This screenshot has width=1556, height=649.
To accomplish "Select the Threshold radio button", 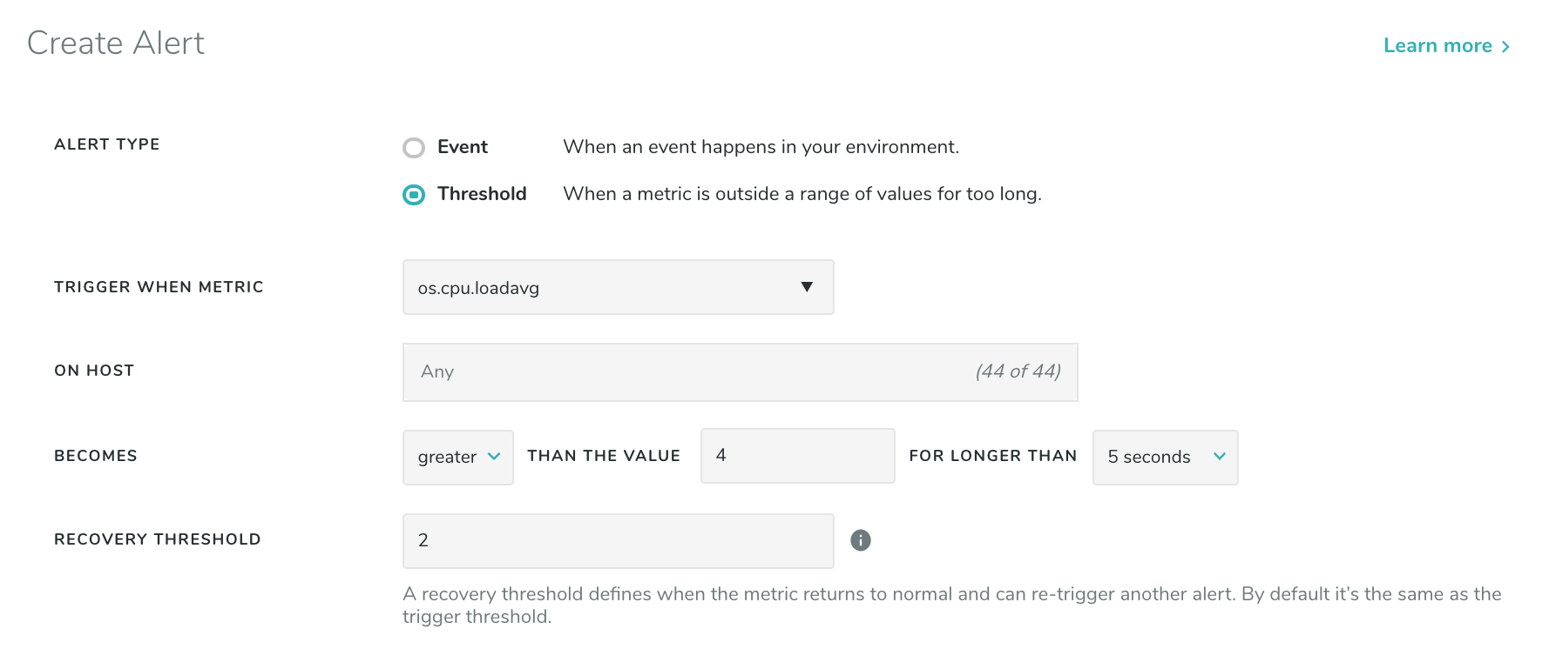I will coord(414,195).
